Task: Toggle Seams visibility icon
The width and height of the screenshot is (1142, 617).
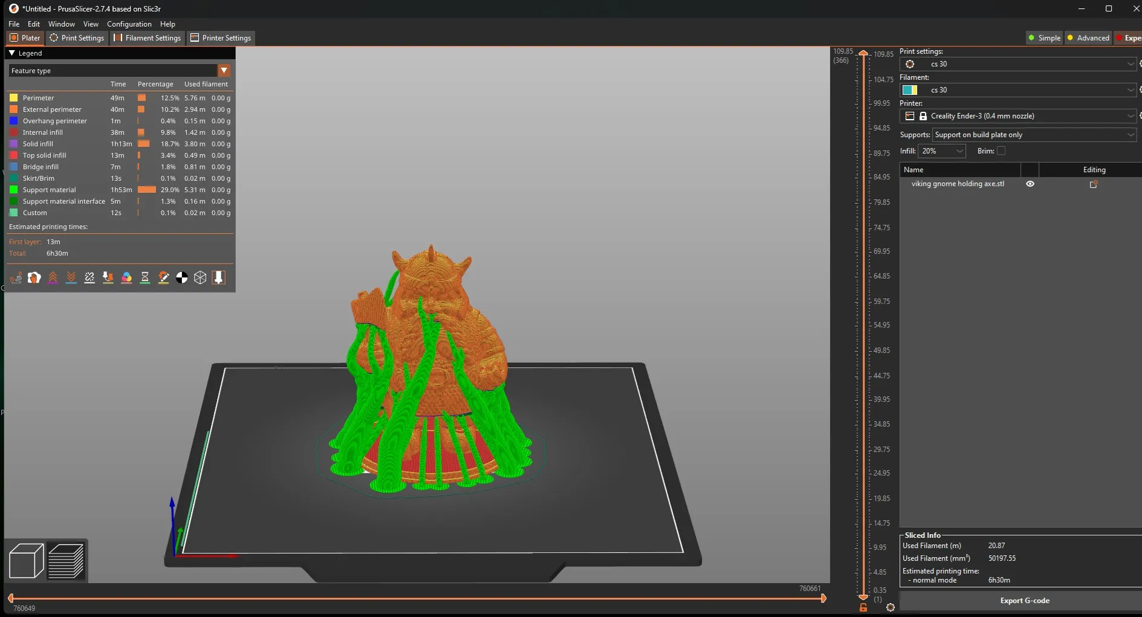Action: tap(89, 277)
